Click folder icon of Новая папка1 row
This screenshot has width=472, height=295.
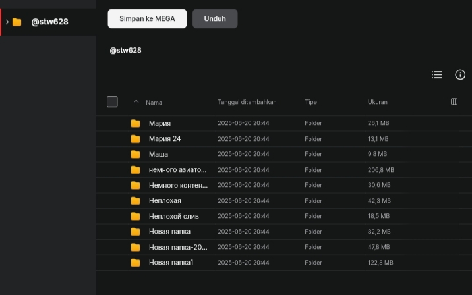pos(135,263)
